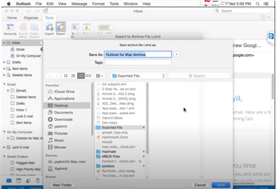Open postbox folder in file list
The width and height of the screenshot is (276, 189).
tap(121, 166)
